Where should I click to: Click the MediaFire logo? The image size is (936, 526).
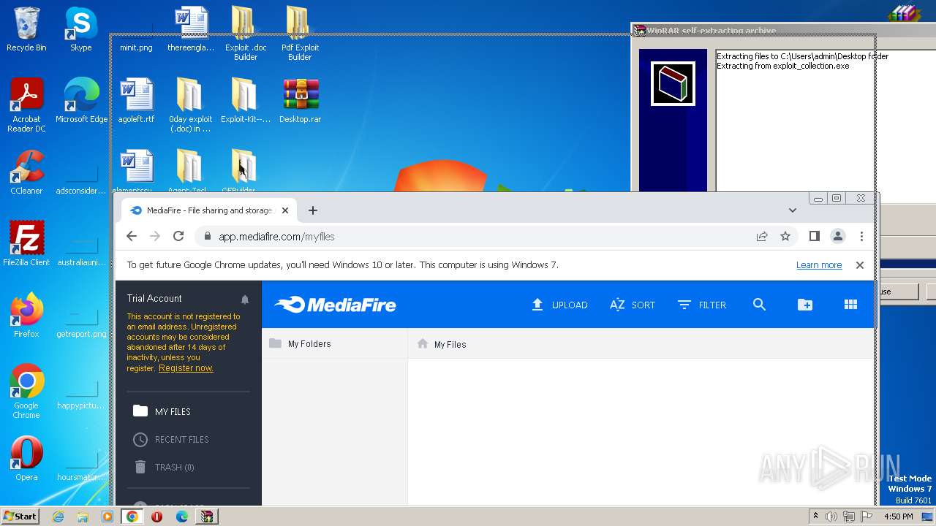[336, 305]
